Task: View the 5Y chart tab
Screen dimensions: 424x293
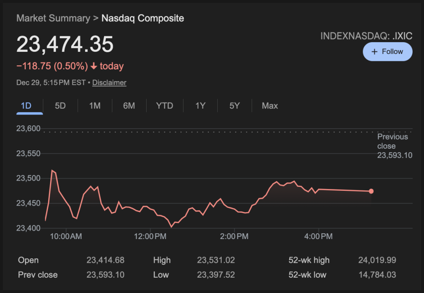Action: click(235, 106)
